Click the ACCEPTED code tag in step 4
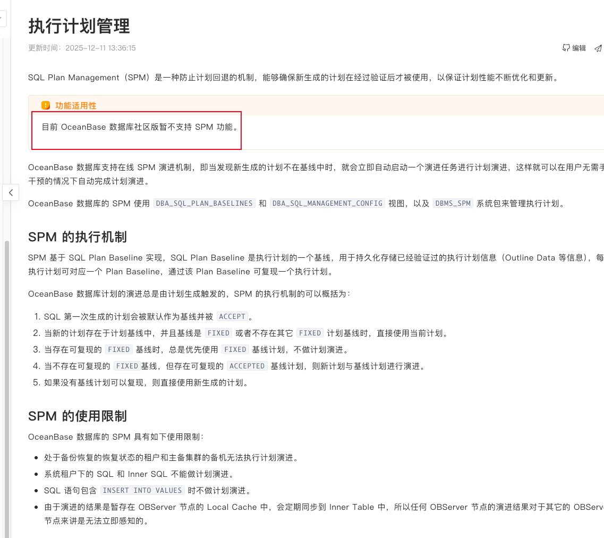The image size is (604, 538). (x=246, y=366)
